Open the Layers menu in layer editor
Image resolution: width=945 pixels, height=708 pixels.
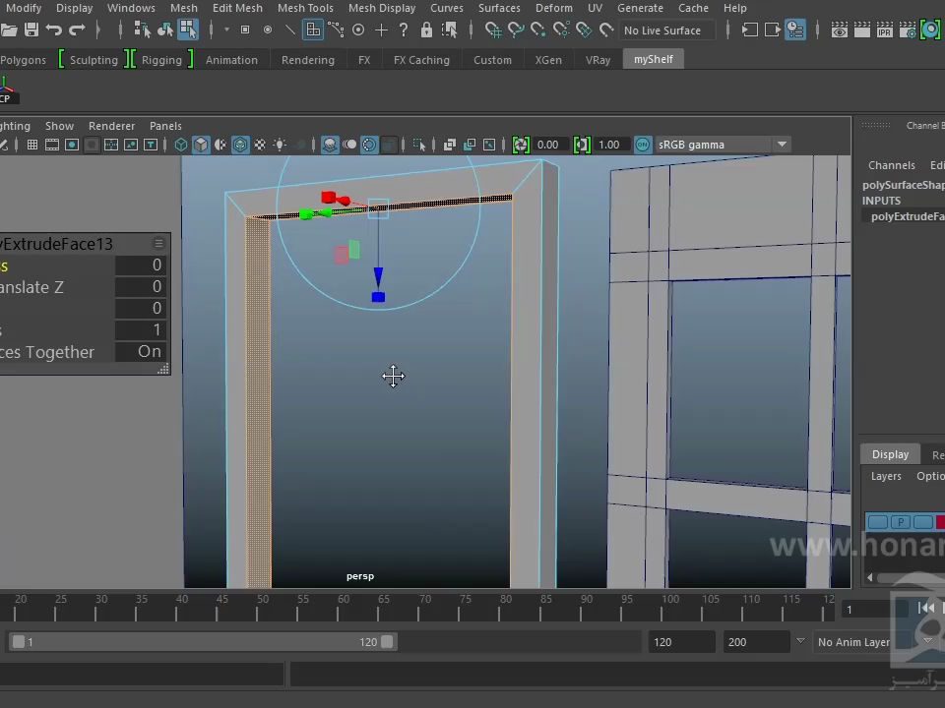[x=886, y=476]
